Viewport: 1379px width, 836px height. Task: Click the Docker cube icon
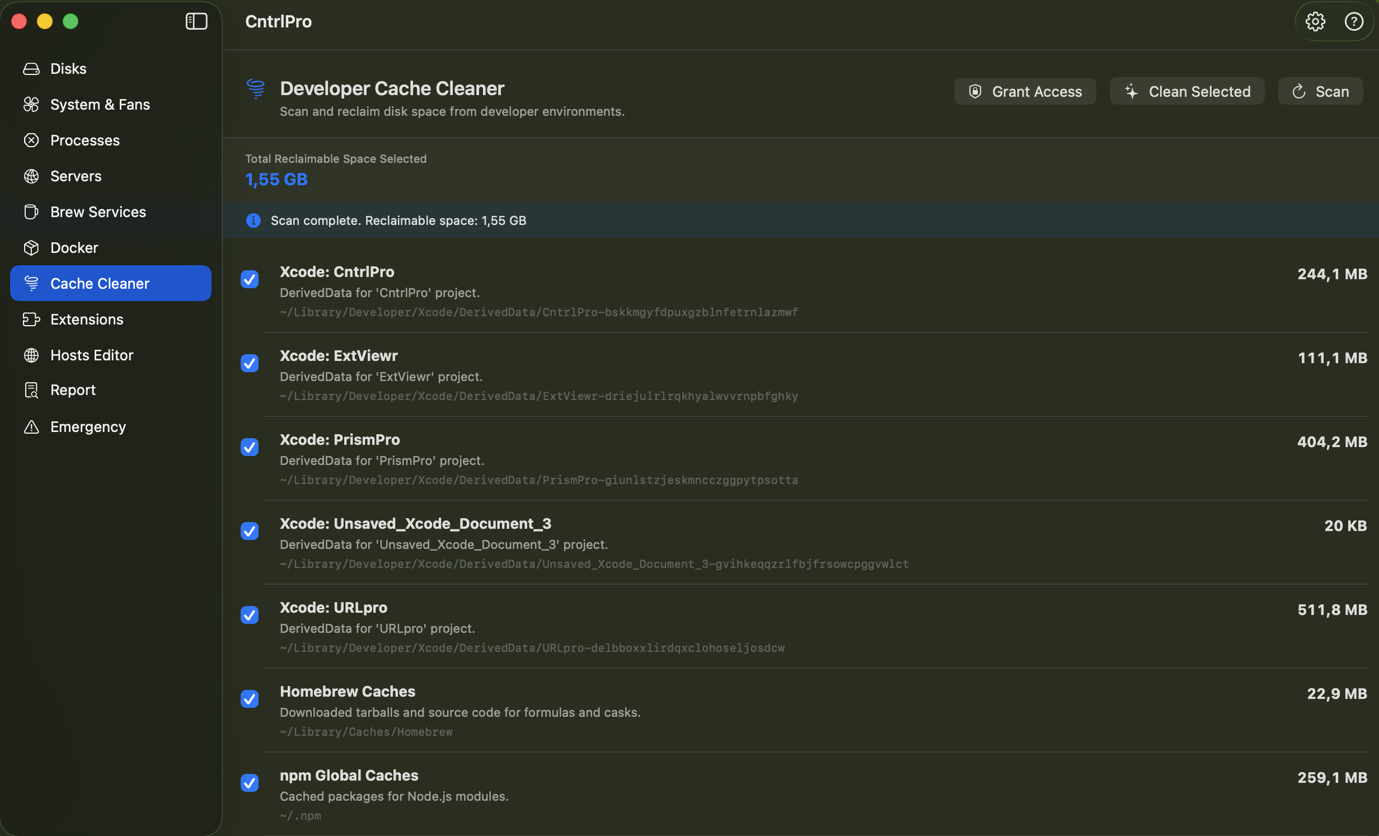click(x=31, y=248)
